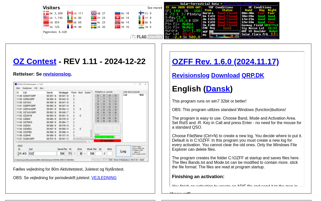
Task: Open the OZ Contest heading link
Action: 35,61
